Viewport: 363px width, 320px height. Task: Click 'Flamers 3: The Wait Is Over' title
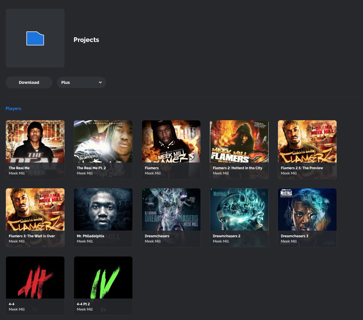[32, 236]
